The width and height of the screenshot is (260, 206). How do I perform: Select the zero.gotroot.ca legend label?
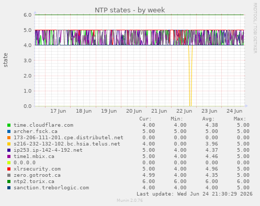pos(37,175)
